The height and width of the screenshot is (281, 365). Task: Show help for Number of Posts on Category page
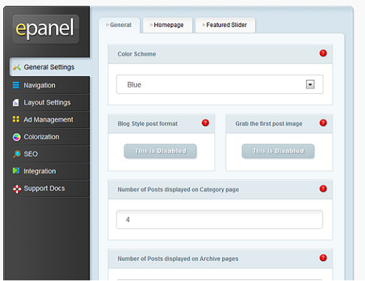323,188
